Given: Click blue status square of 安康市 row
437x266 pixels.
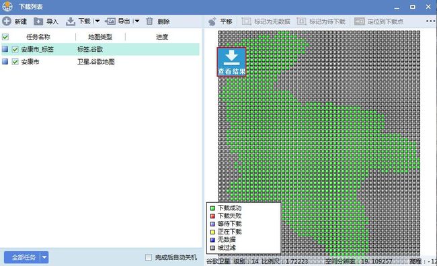Looking at the screenshot, I should click(x=5, y=61).
